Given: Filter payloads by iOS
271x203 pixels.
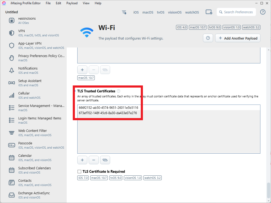Looking at the screenshot, I should [136, 12].
